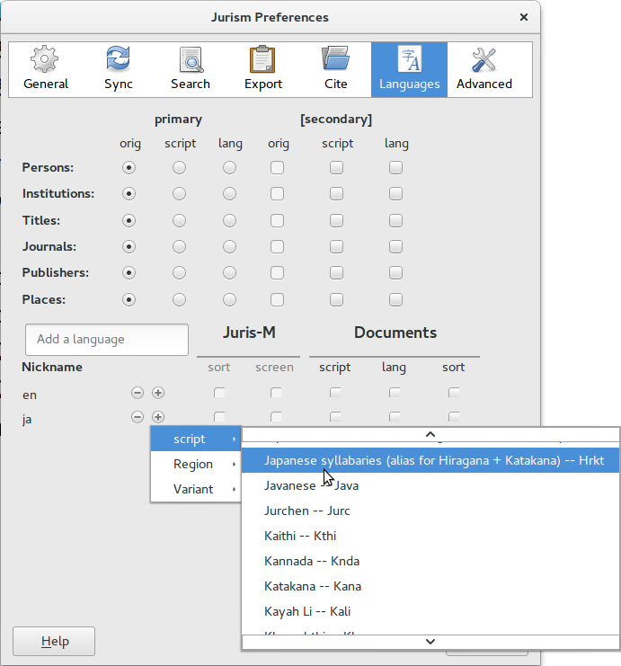Enable secondary orig for Journals
621x666 pixels.
277,247
